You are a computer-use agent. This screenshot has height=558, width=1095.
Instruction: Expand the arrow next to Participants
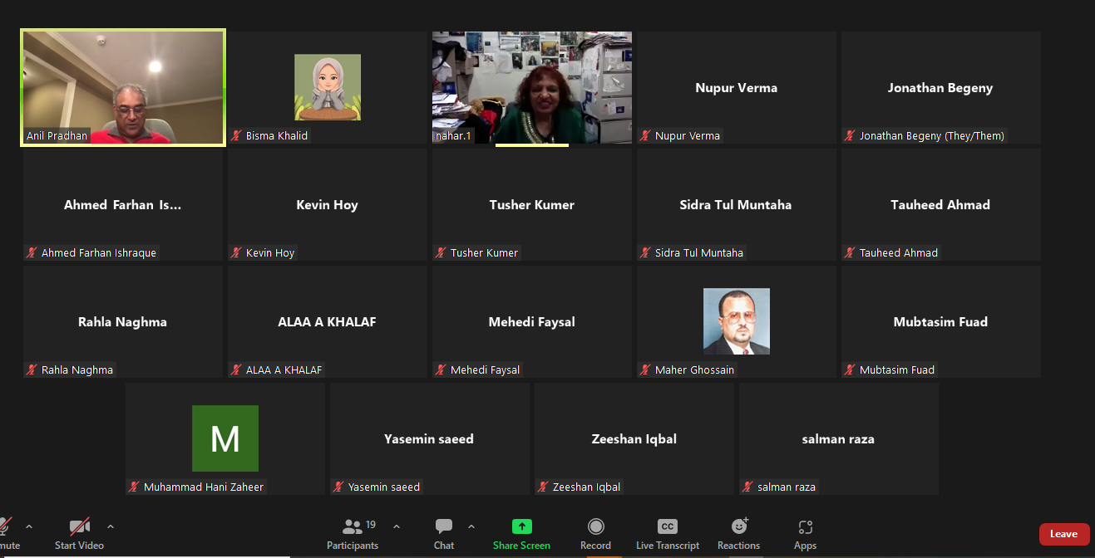click(x=397, y=526)
